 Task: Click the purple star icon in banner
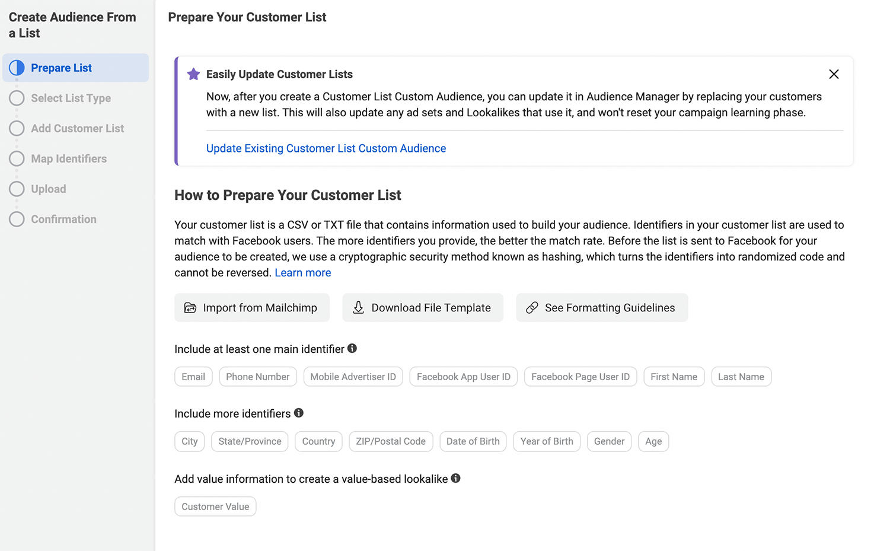click(x=193, y=74)
